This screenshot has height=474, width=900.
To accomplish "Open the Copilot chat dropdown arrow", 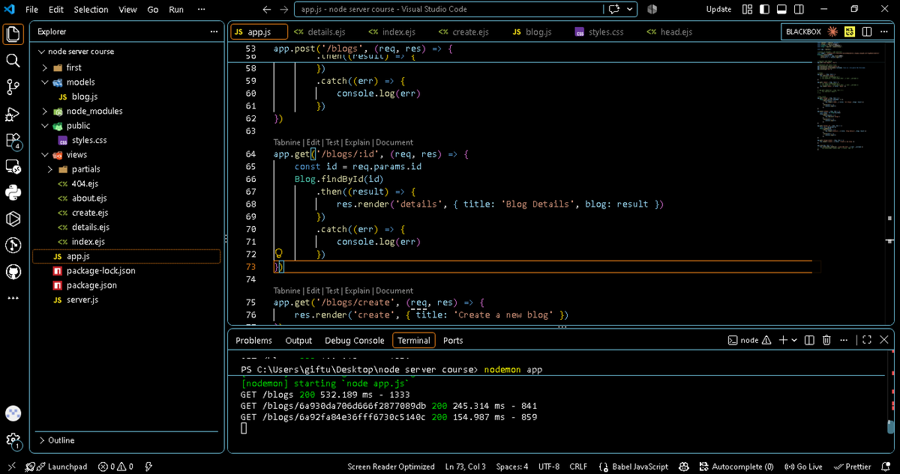I will point(629,9).
